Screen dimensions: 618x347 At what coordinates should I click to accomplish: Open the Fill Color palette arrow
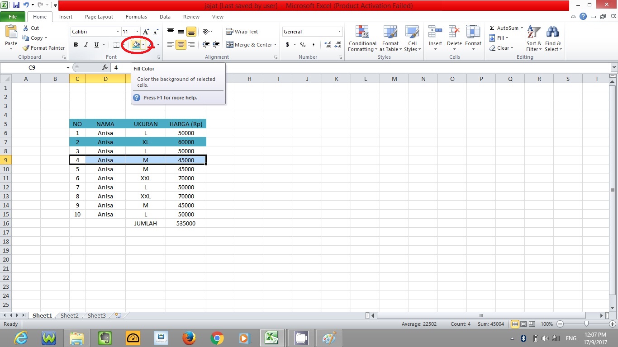tap(143, 45)
